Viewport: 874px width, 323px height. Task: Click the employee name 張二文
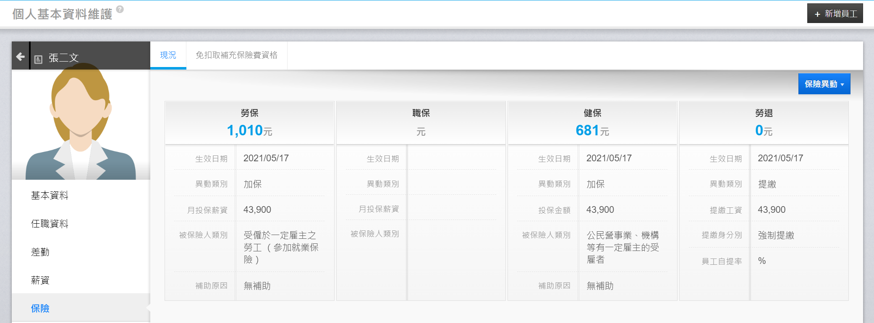coord(64,58)
